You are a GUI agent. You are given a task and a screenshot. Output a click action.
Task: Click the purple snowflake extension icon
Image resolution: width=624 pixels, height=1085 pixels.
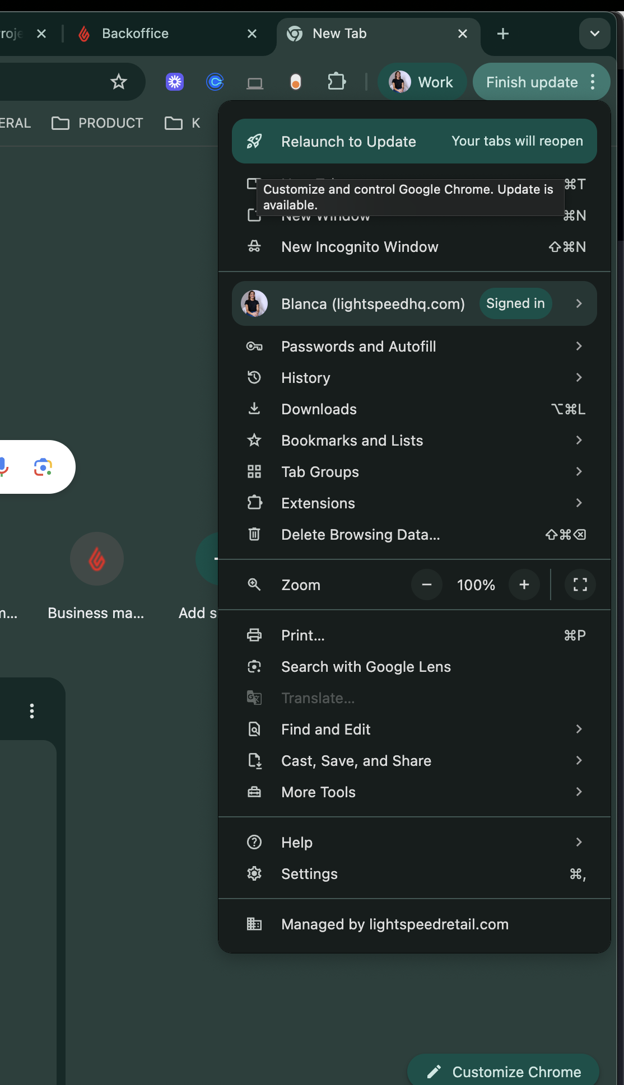coord(175,82)
